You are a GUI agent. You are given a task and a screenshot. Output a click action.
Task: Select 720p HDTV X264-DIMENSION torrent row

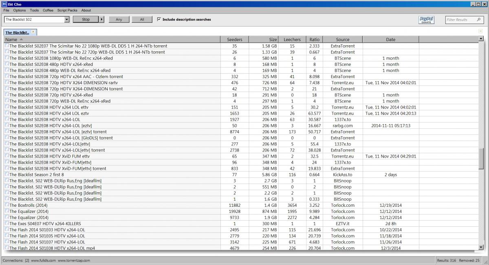241,89
